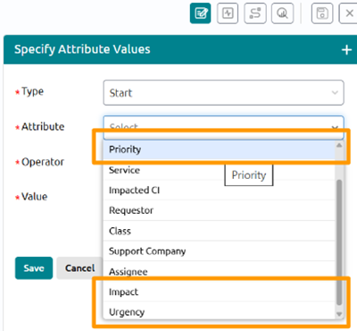Click the dropdown list scroll down arrow

(339, 314)
